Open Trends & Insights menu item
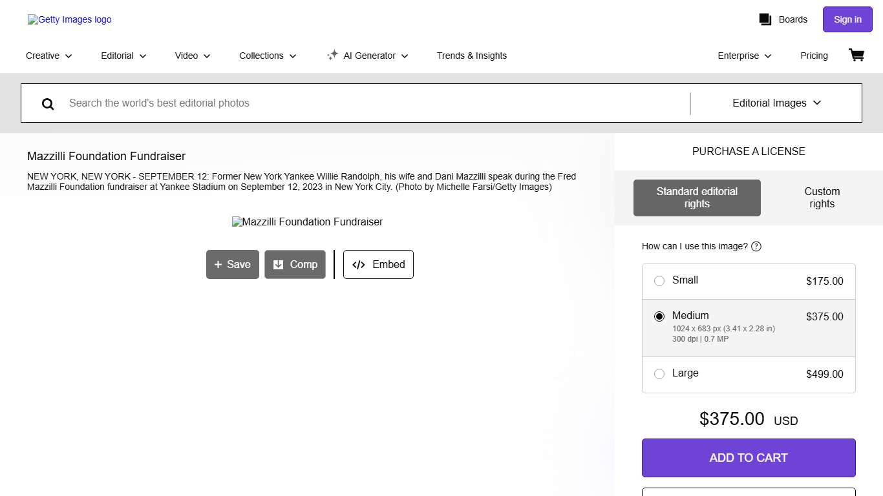 pyautogui.click(x=471, y=56)
